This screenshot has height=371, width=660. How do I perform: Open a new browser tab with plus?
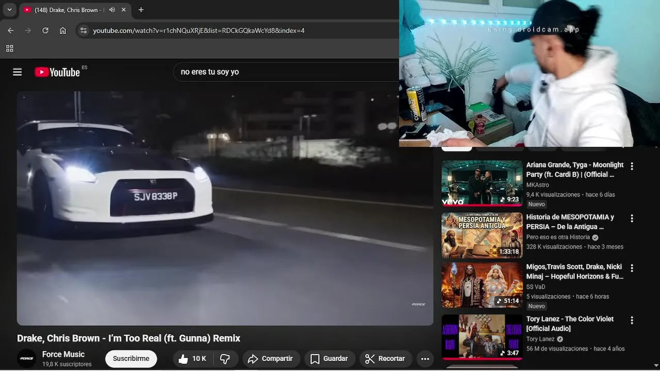(x=141, y=10)
